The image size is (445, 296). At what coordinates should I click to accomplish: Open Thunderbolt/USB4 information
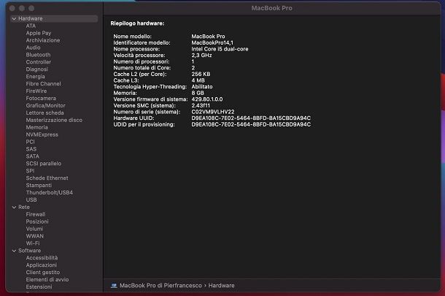pyautogui.click(x=50, y=192)
